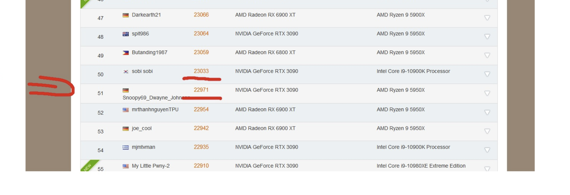Expand details for joe_cool row
The image size is (570, 195).
[x=487, y=131]
